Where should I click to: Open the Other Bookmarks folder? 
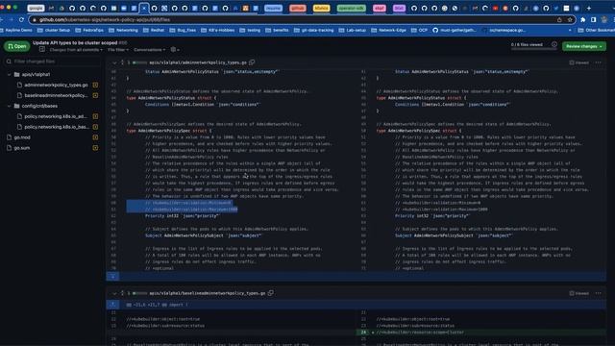598,30
